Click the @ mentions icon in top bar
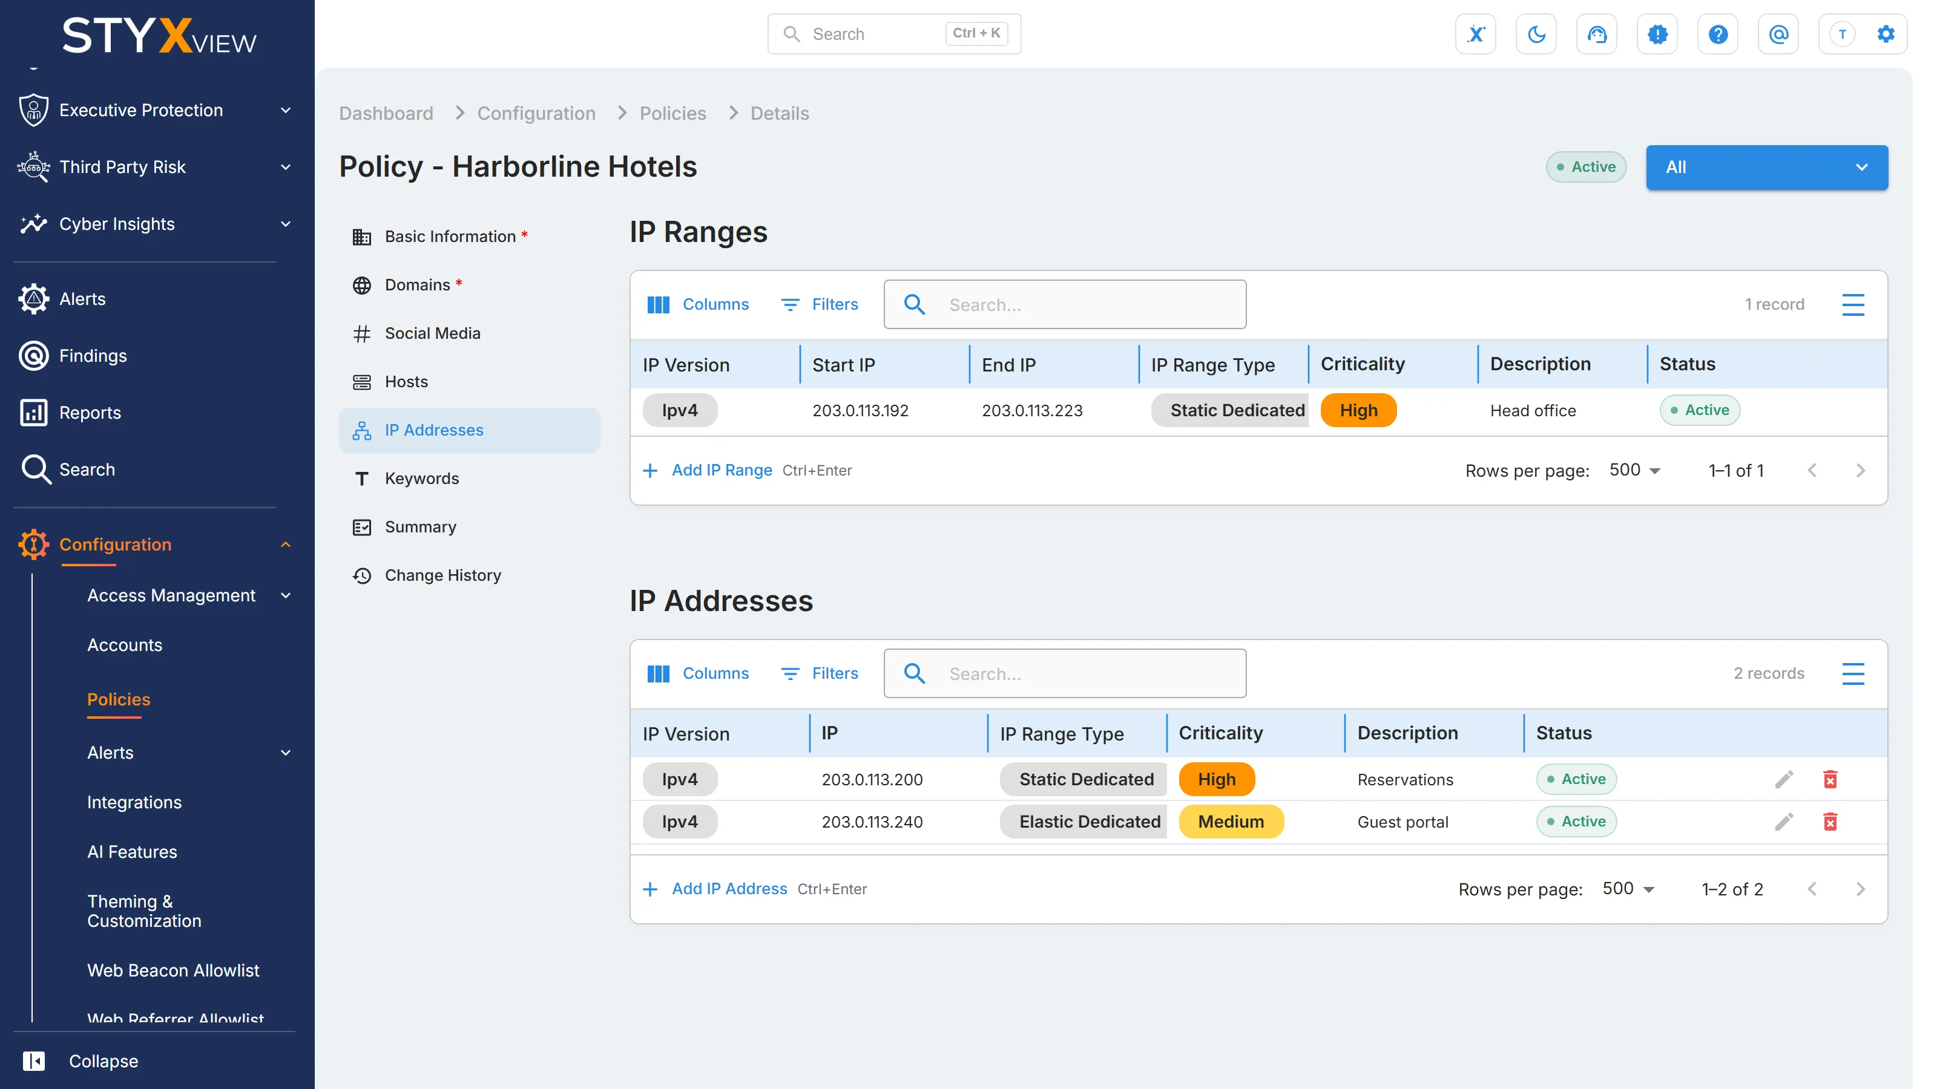The height and width of the screenshot is (1089, 1937). [x=1778, y=34]
